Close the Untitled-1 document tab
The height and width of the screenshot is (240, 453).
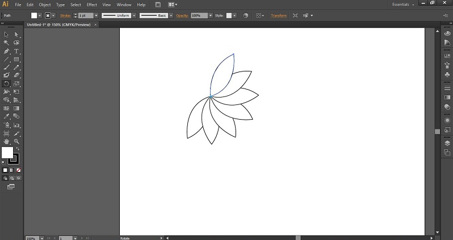tap(96, 24)
